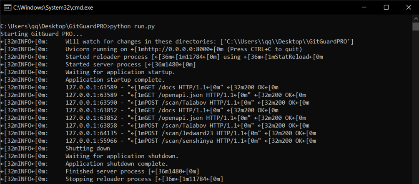Click the vertical scrollbar thumb
The height and width of the screenshot is (184, 419).
(x=416, y=27)
